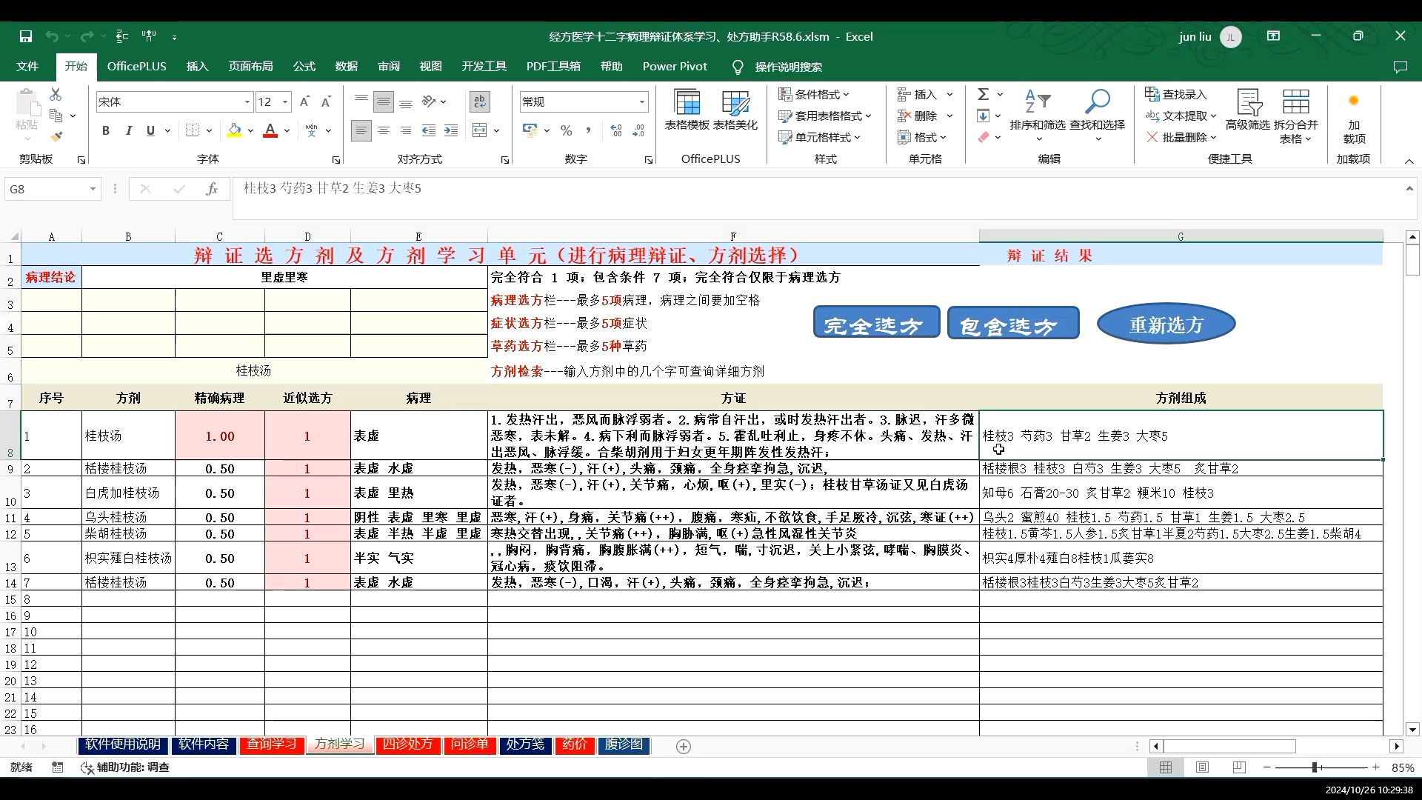Open the 插入 ribbon tab
Viewport: 1422px width, 800px height.
(x=197, y=67)
